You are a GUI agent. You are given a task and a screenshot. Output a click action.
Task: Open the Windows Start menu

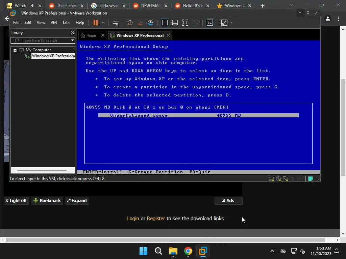click(143, 251)
